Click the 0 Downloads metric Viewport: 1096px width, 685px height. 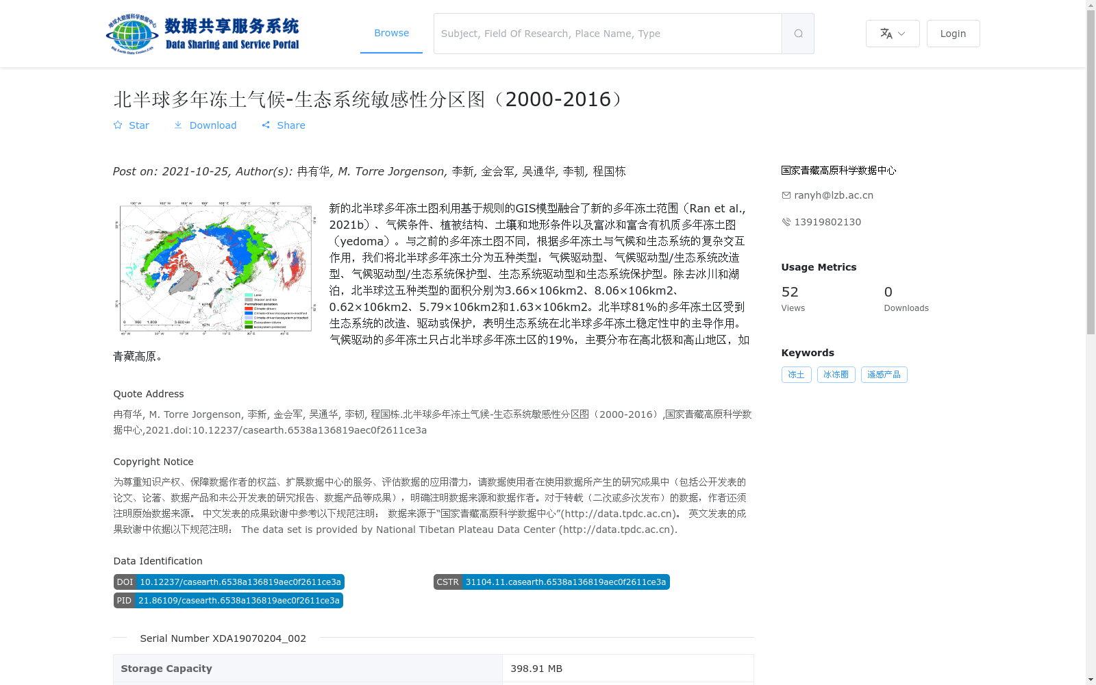[906, 299]
